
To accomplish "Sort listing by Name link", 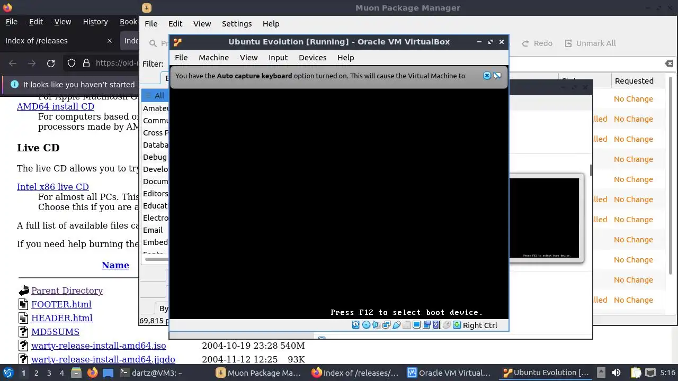I will [x=115, y=265].
